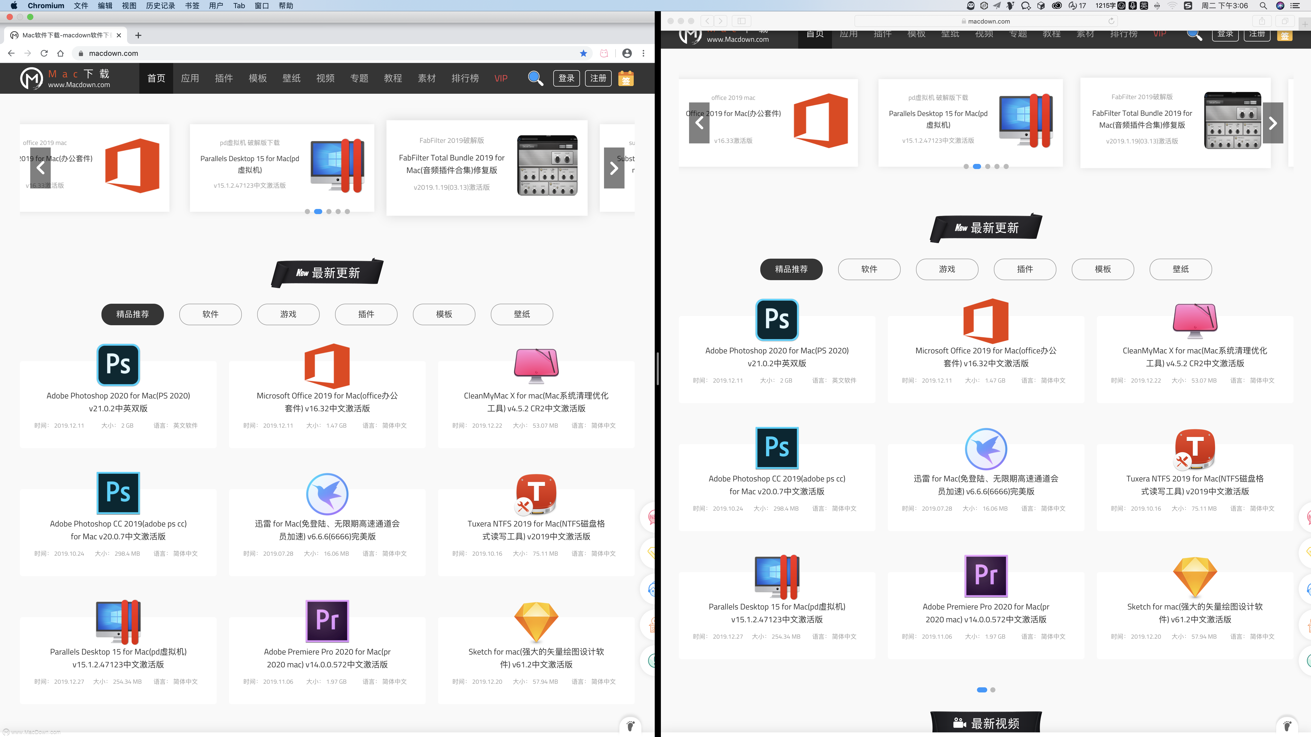Open a new tab in Chromium
The height and width of the screenshot is (737, 1311).
pyautogui.click(x=138, y=35)
